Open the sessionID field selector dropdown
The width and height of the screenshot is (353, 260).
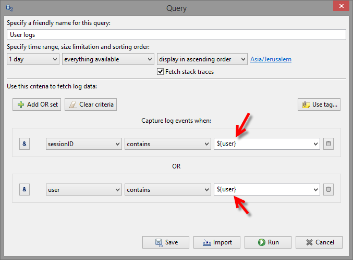click(x=84, y=144)
